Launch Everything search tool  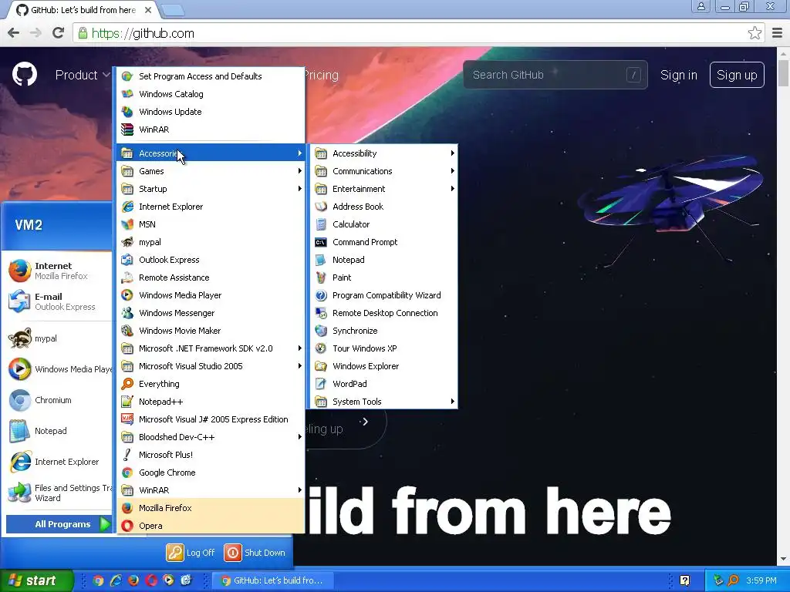coord(211,384)
